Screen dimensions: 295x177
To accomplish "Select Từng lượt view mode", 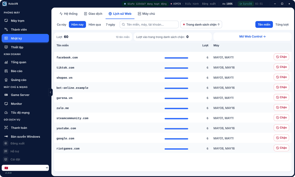I will (282, 25).
